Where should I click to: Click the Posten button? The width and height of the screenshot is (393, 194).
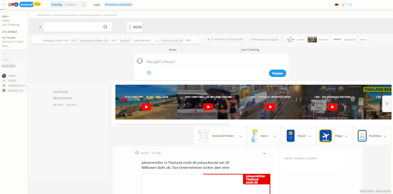coord(278,73)
